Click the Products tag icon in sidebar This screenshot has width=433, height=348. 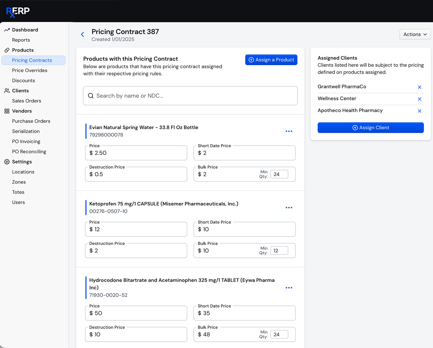coord(7,50)
